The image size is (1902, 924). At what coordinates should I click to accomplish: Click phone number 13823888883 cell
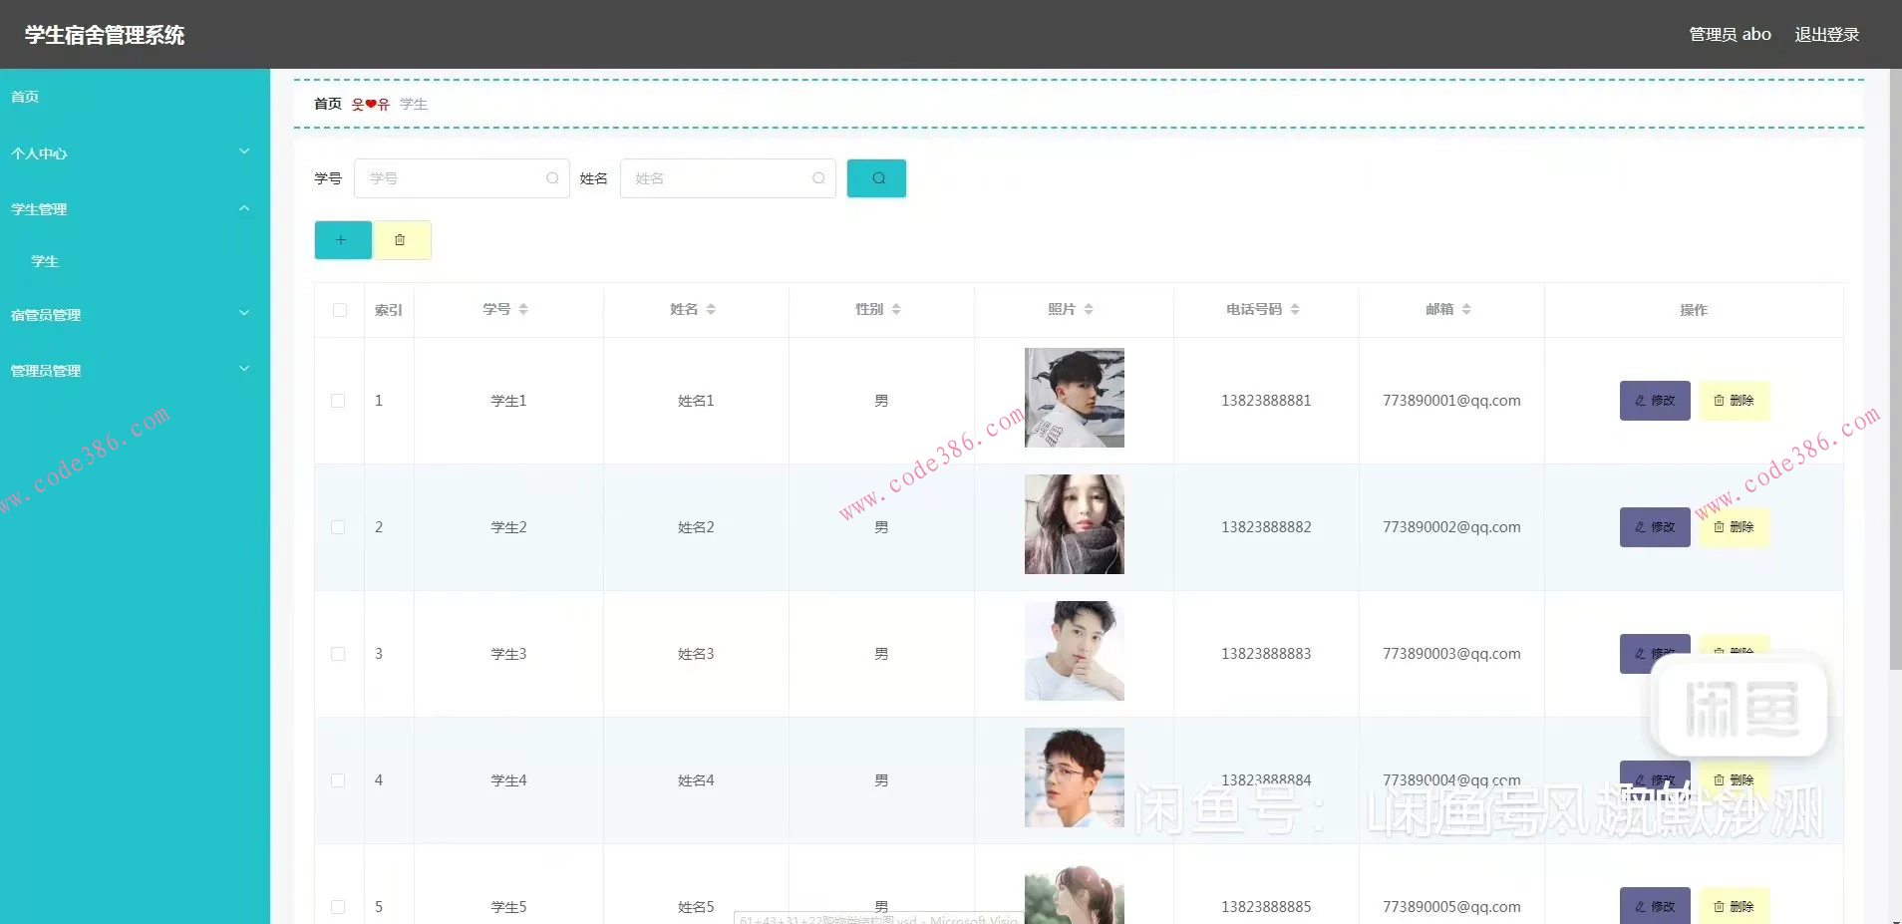(1266, 654)
